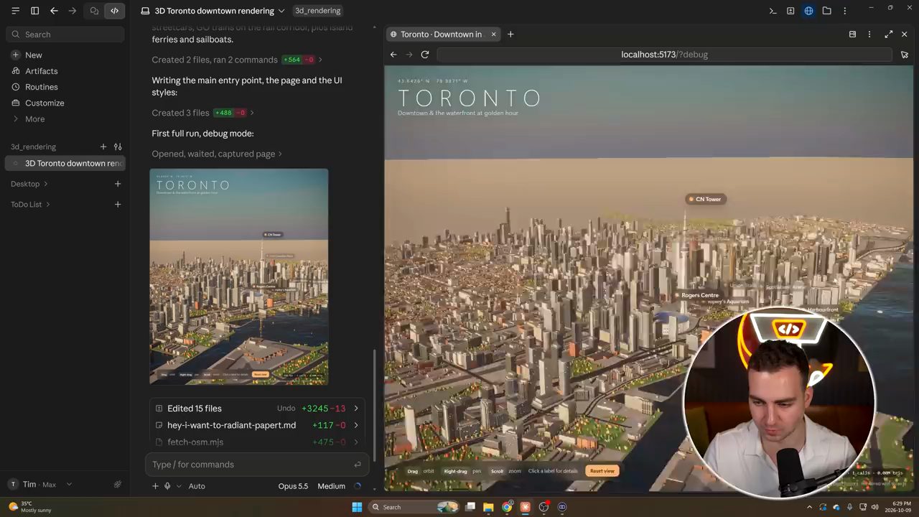Expand the Desktop project group
Screen dimensions: 919x517
30,184
